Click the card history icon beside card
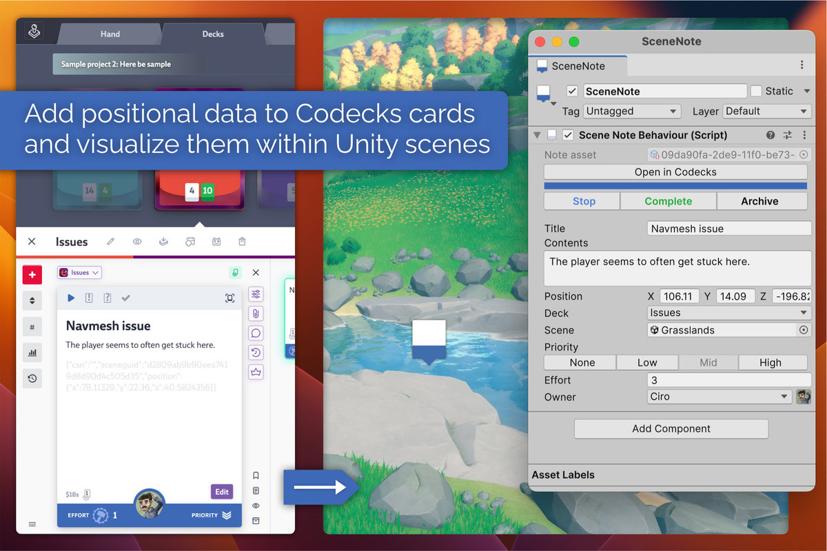827x551 pixels. 256,353
